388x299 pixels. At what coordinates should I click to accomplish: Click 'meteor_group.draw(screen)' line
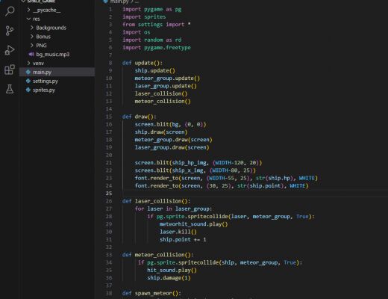174,140
